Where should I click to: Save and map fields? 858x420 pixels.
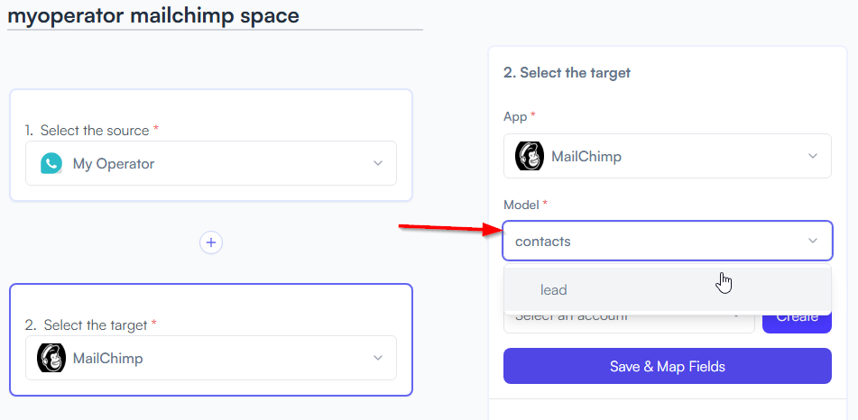pyautogui.click(x=668, y=366)
